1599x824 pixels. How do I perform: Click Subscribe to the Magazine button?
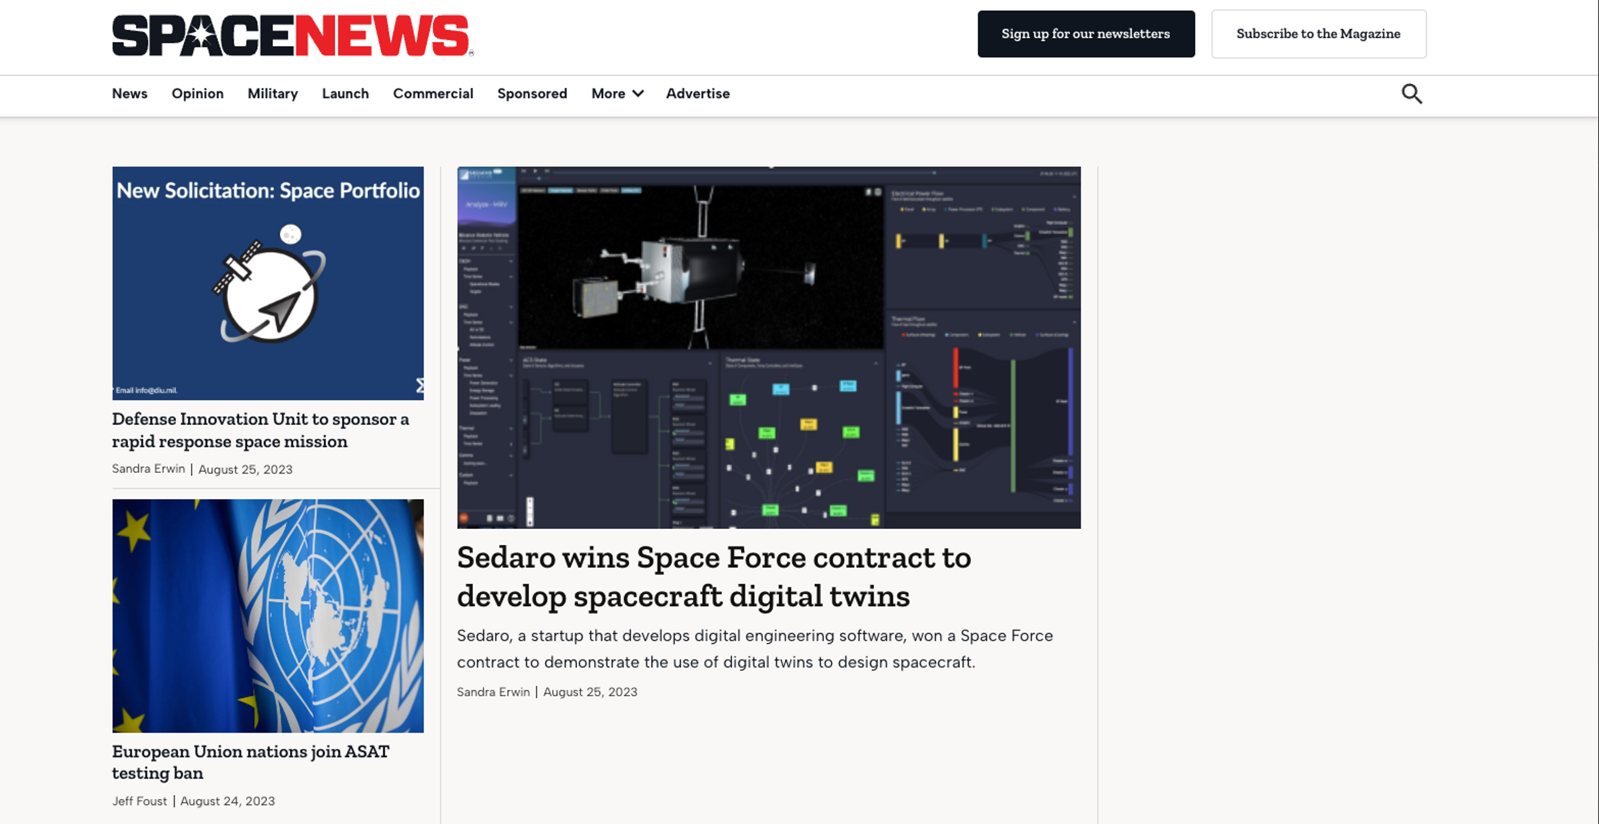click(x=1319, y=34)
